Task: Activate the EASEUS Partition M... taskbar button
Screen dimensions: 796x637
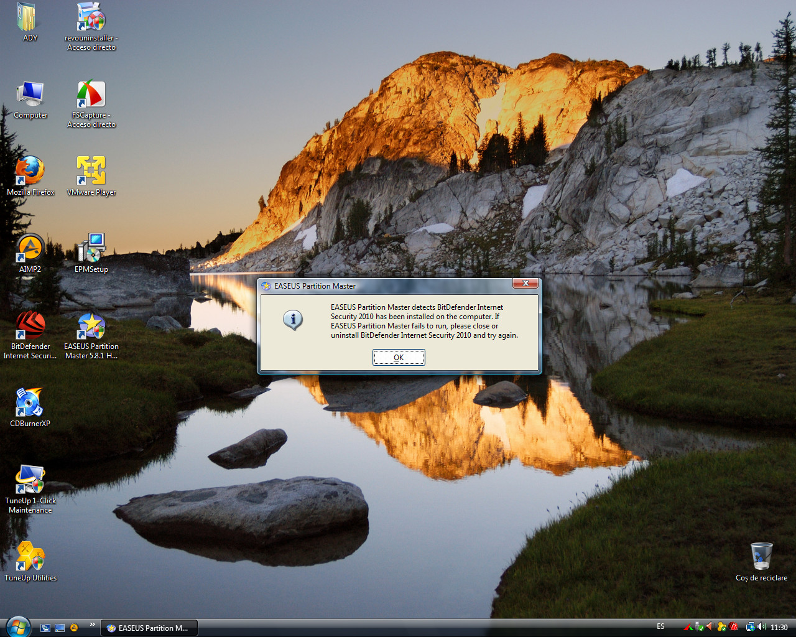Action: [149, 628]
